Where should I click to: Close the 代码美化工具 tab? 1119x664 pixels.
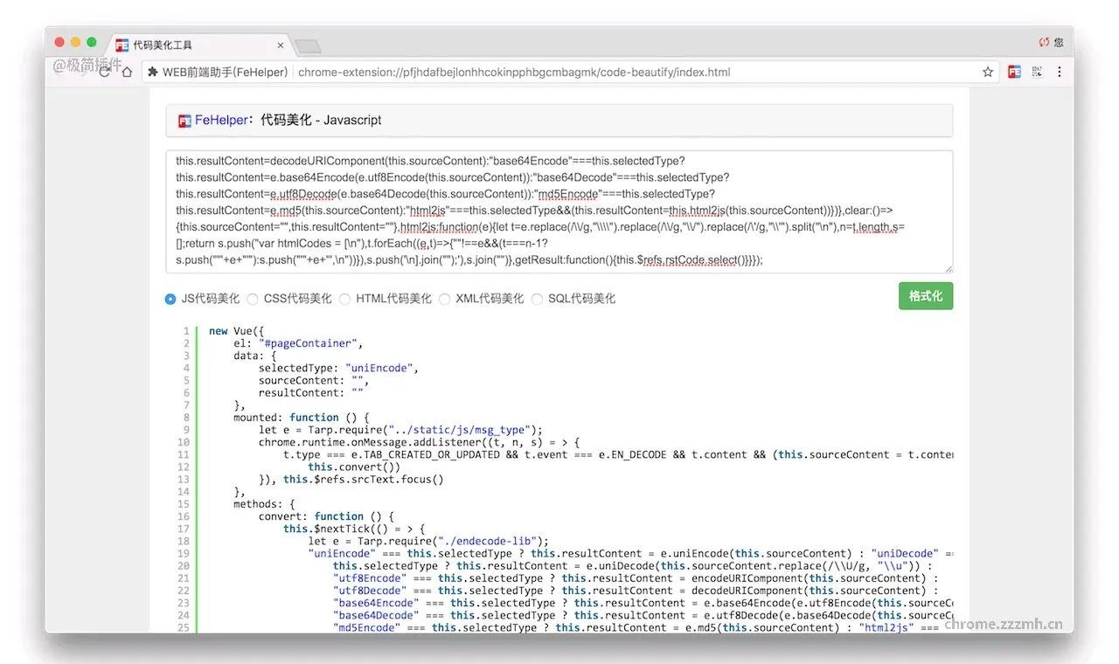[x=281, y=45]
